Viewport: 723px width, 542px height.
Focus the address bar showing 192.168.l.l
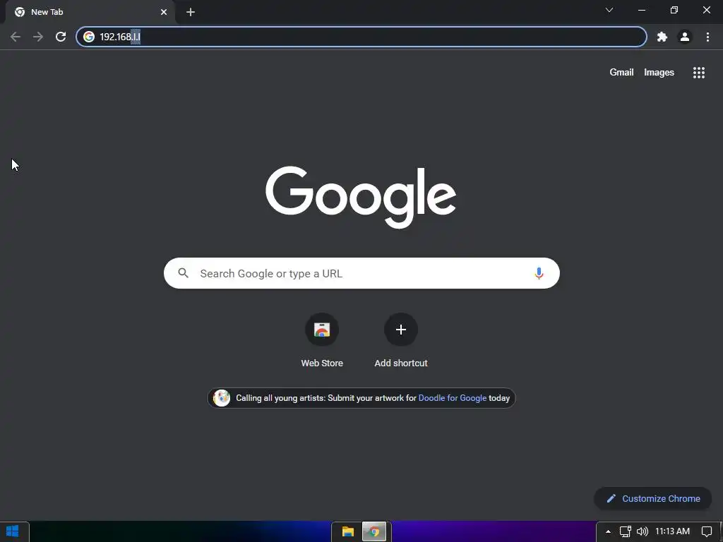click(x=361, y=37)
